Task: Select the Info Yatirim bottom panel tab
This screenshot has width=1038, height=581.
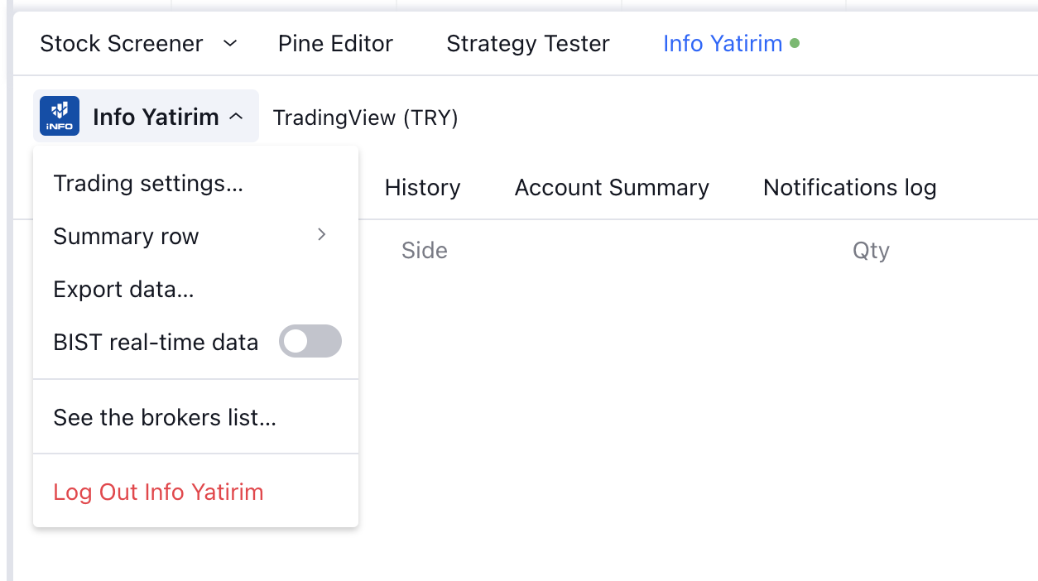Action: point(723,43)
